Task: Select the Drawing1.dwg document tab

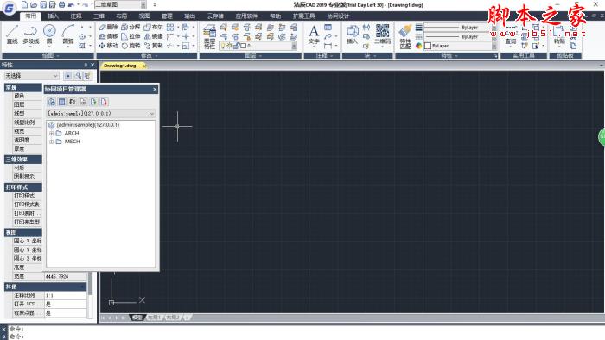Action: pyautogui.click(x=120, y=66)
